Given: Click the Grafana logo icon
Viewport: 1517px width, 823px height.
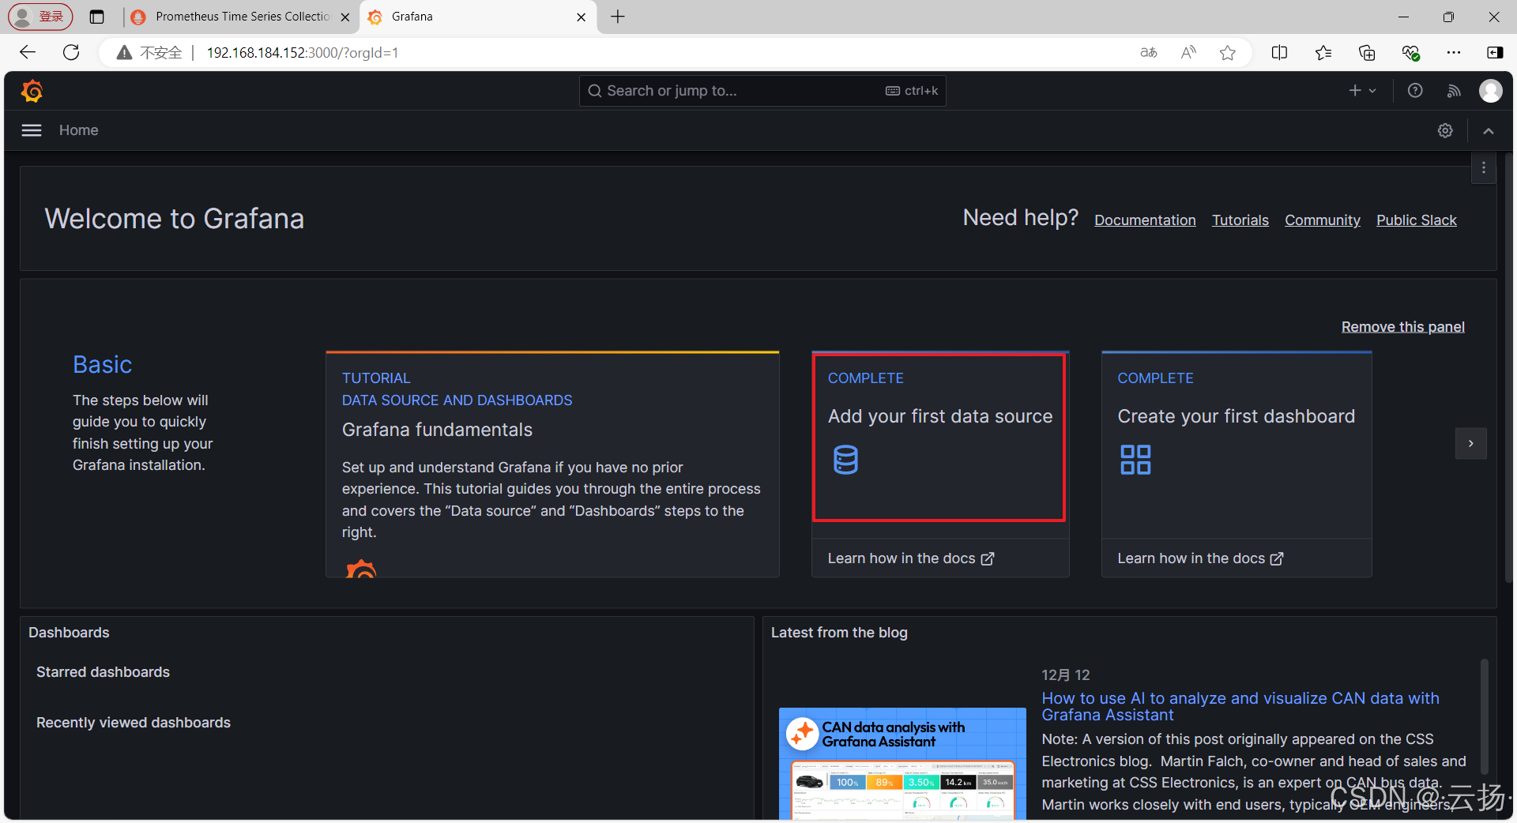Looking at the screenshot, I should pyautogui.click(x=32, y=91).
